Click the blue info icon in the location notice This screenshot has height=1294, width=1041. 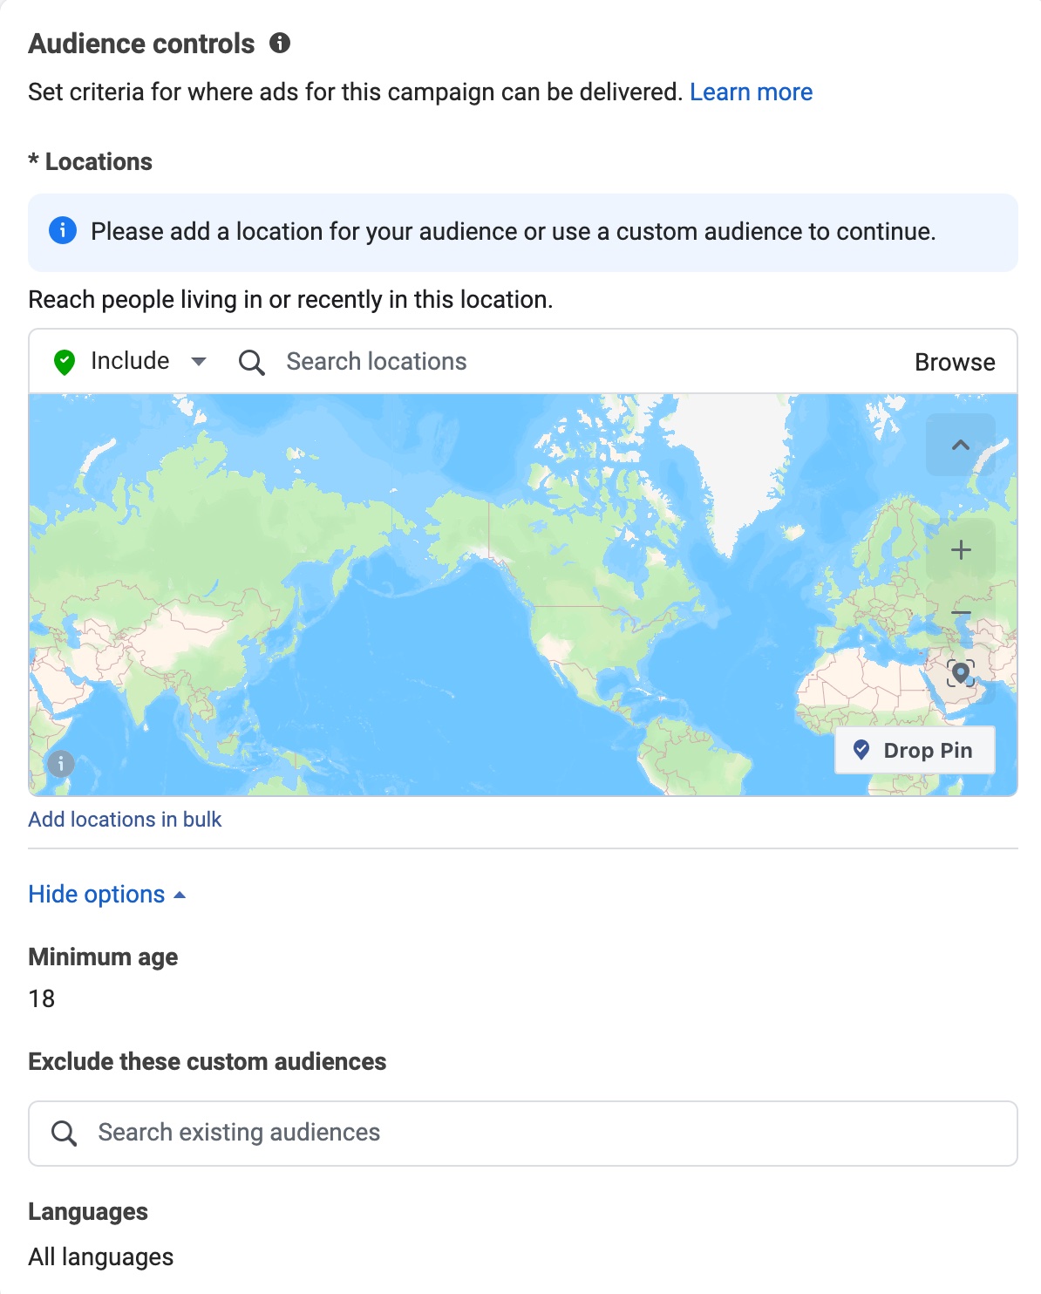point(63,231)
